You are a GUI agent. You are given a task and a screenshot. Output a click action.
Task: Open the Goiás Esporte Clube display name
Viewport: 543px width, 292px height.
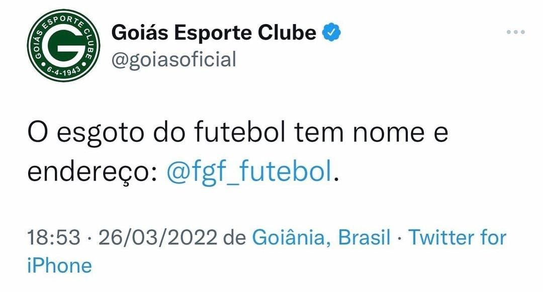pos(214,33)
